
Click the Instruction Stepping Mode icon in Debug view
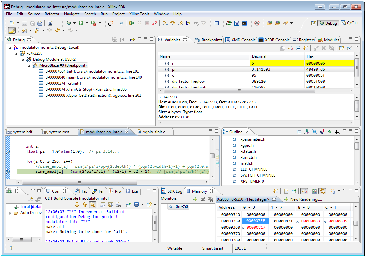pyautogui.click(x=132, y=40)
